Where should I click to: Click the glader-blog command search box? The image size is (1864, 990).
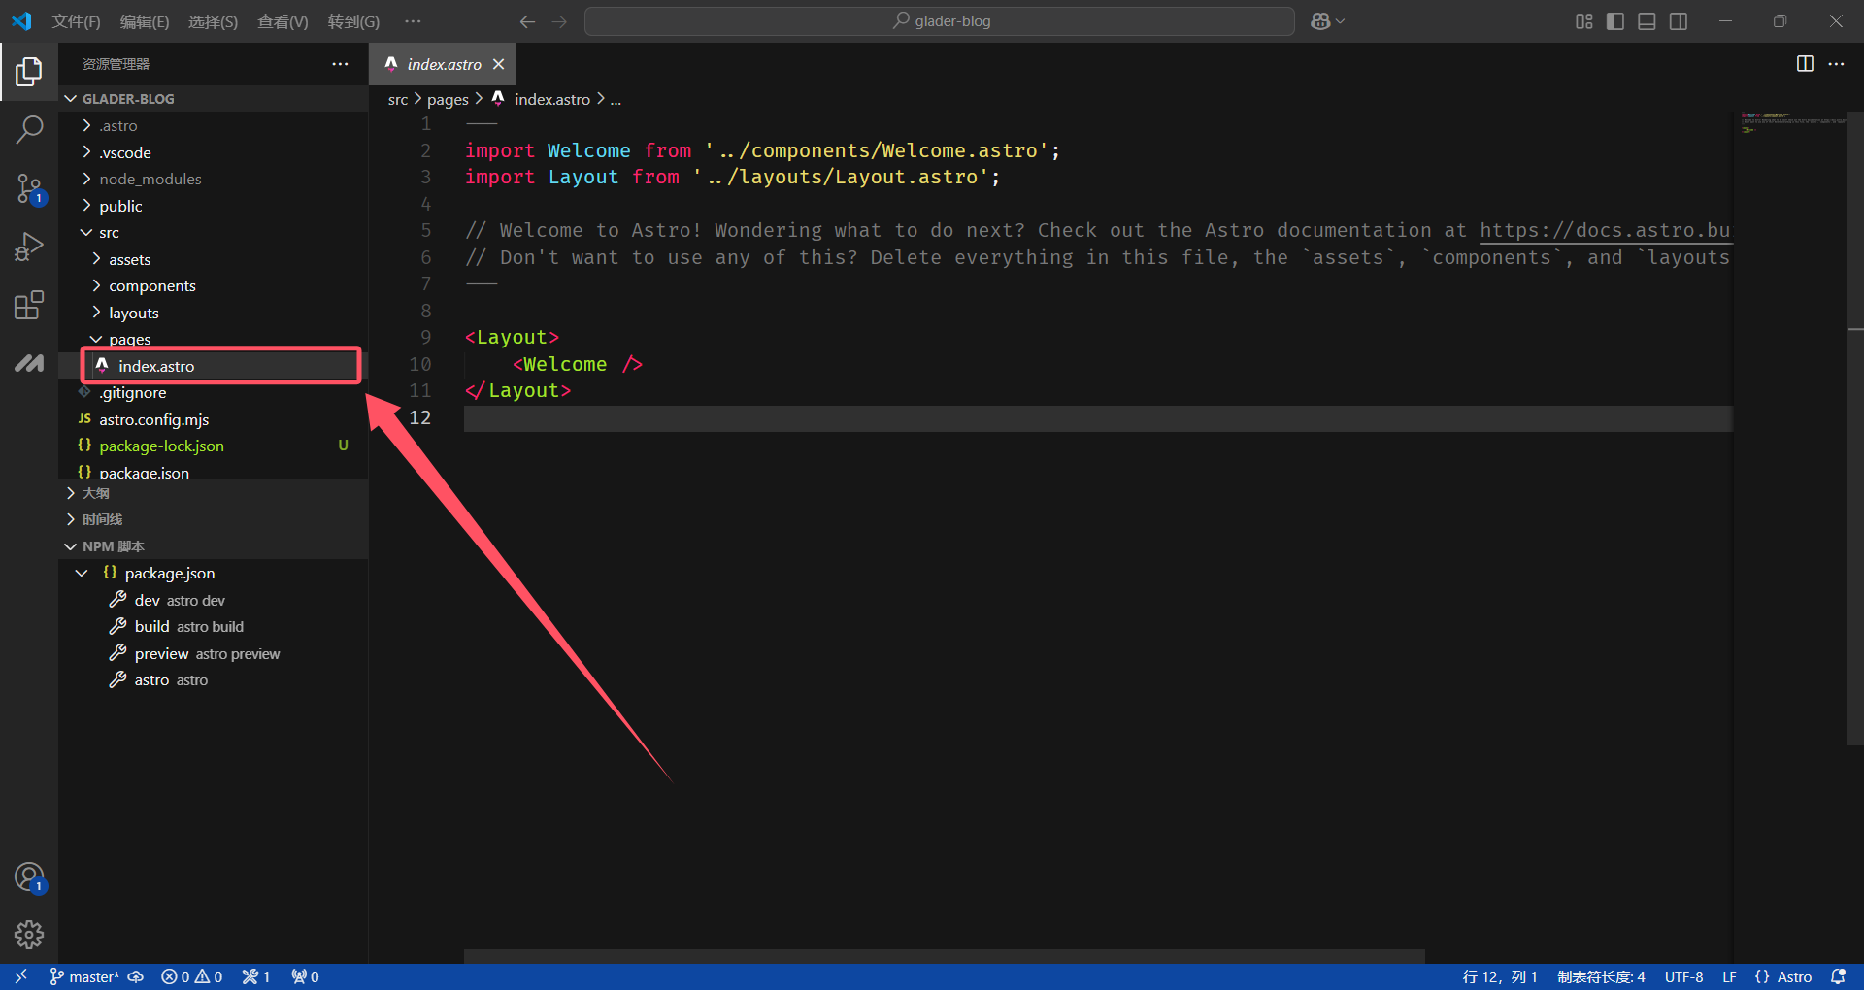[940, 21]
